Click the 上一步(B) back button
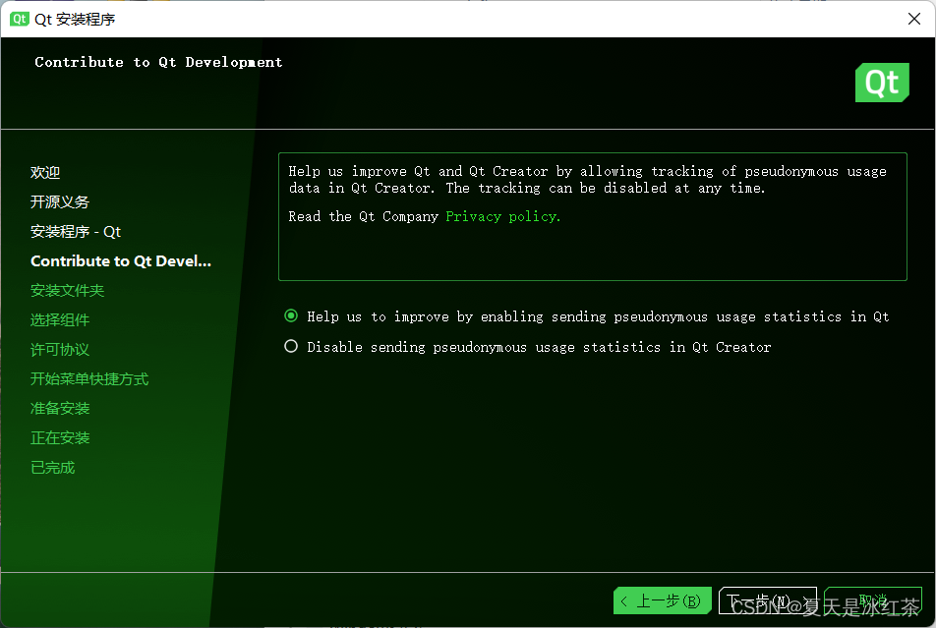Image resolution: width=936 pixels, height=628 pixels. pos(662,600)
